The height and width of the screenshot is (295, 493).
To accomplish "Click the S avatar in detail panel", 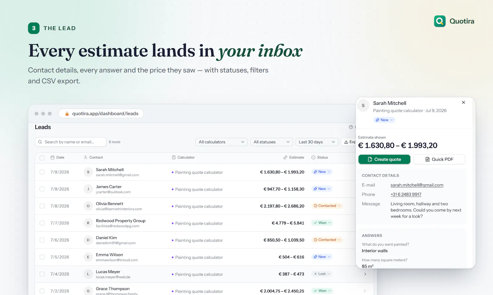I will [363, 105].
